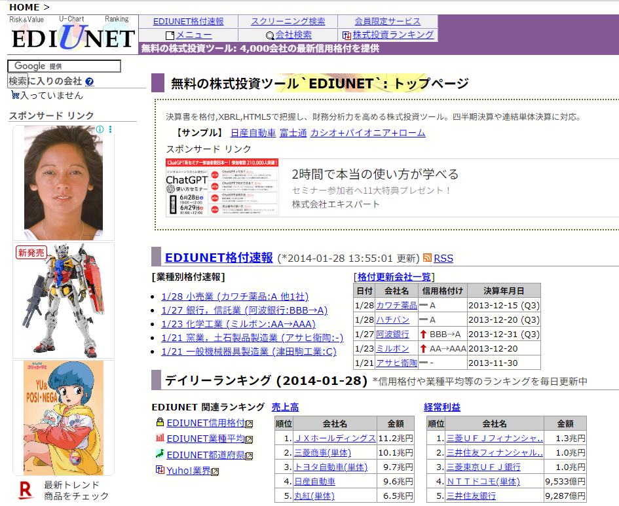The height and width of the screenshot is (506, 619).
Task: Open 1/27 銀行、信託業 rating news link
Action: tap(244, 310)
